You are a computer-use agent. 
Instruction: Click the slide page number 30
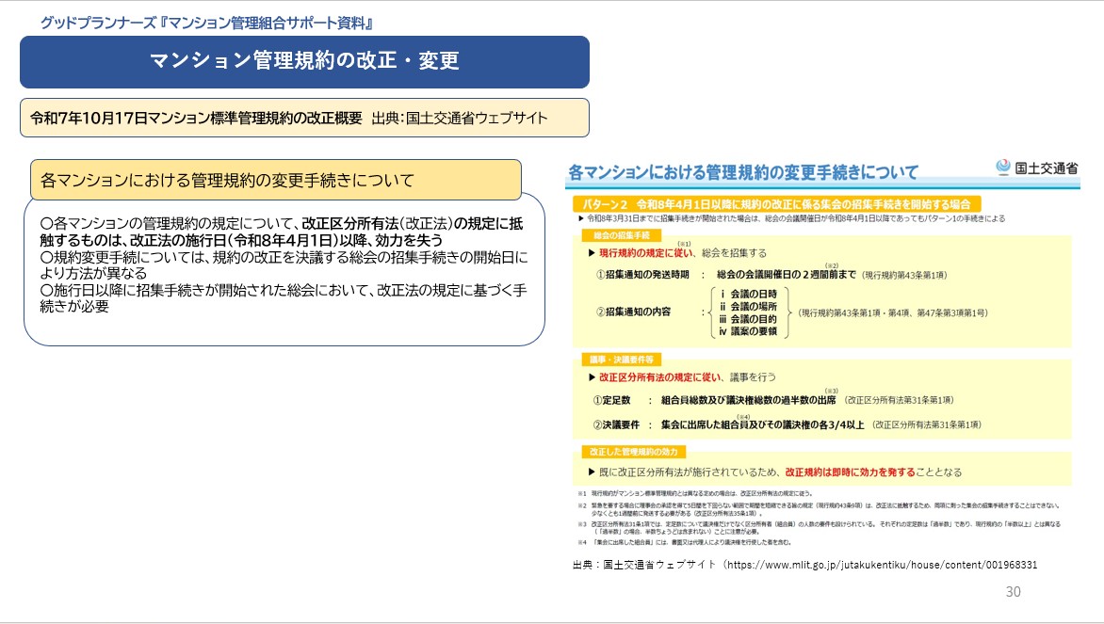tap(1013, 592)
